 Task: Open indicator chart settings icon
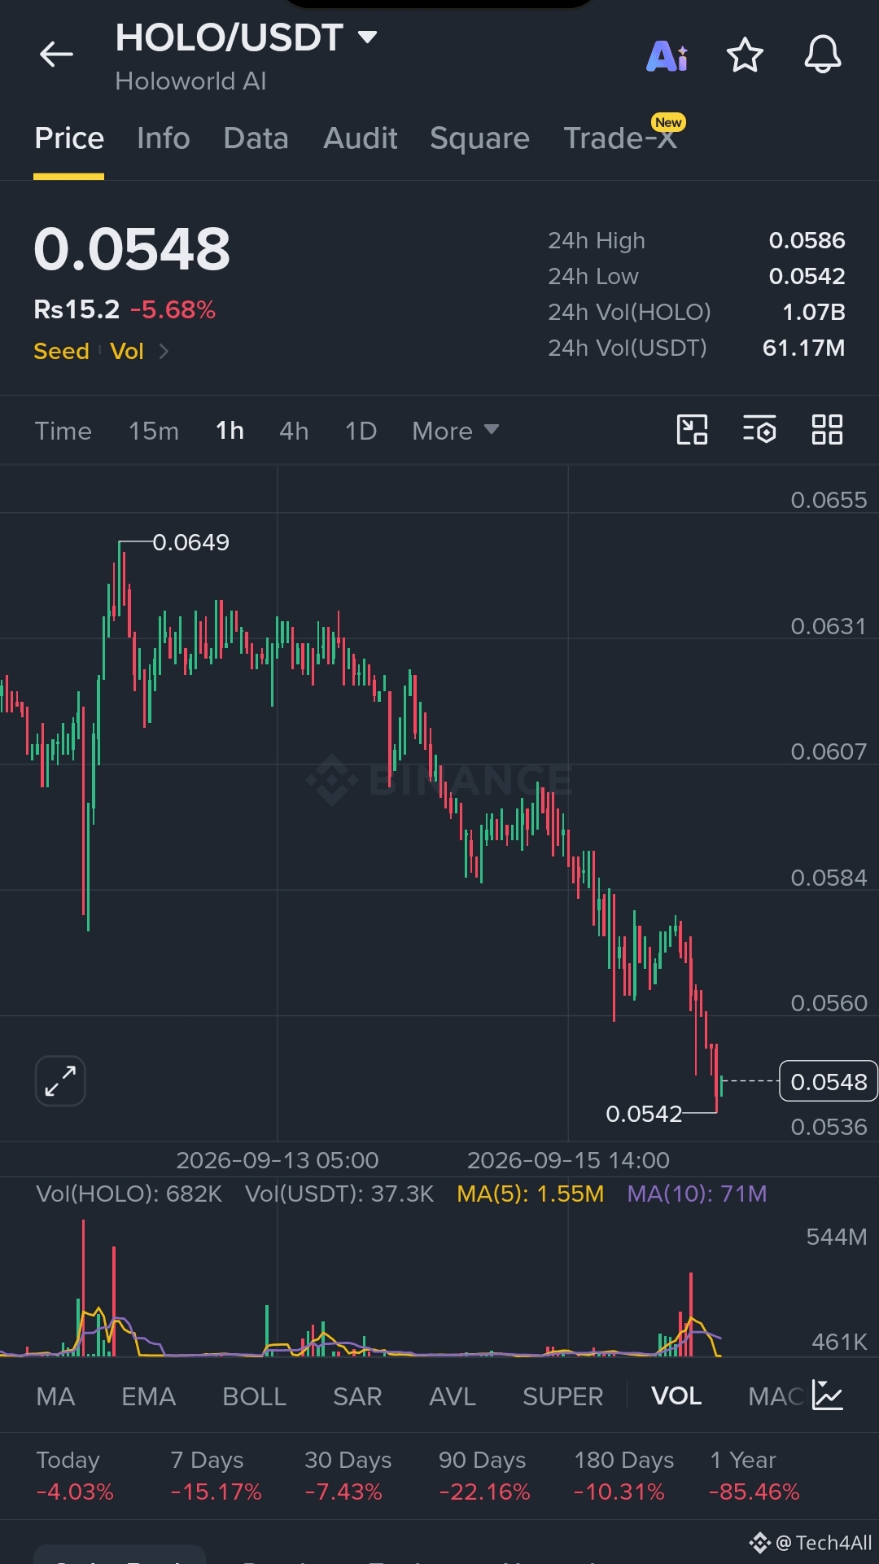(x=828, y=1395)
